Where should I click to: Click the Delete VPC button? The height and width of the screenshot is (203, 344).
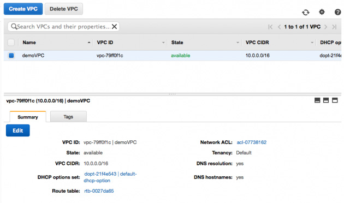coord(64,9)
